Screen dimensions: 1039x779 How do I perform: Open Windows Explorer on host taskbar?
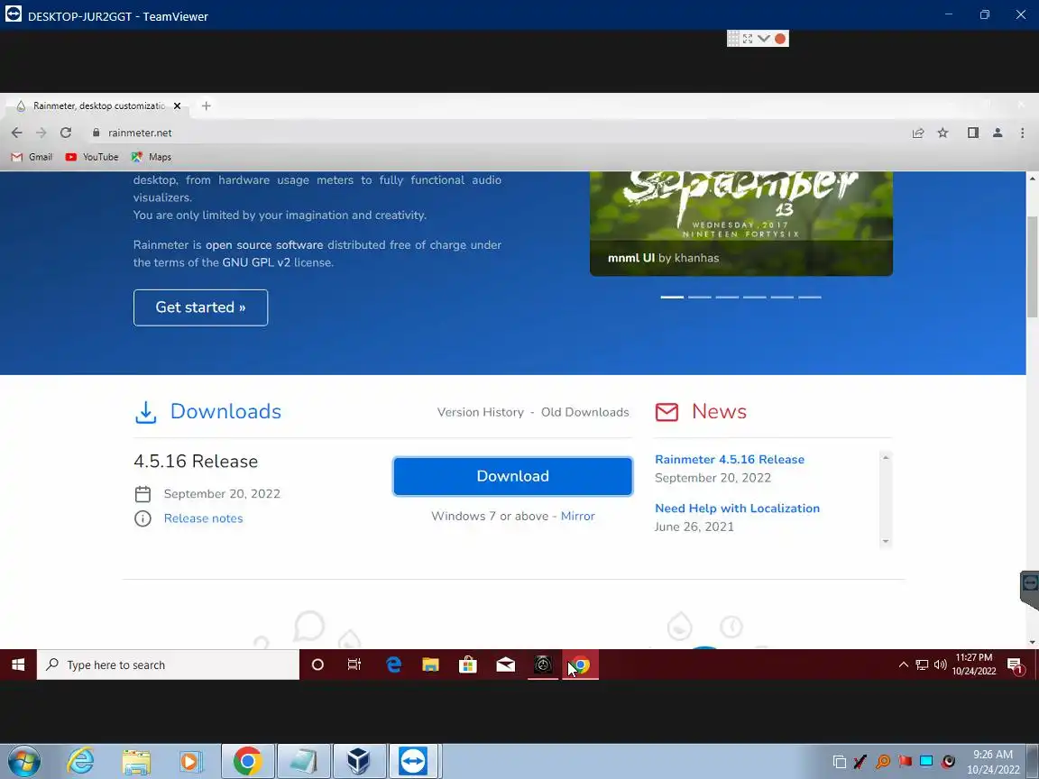point(136,762)
